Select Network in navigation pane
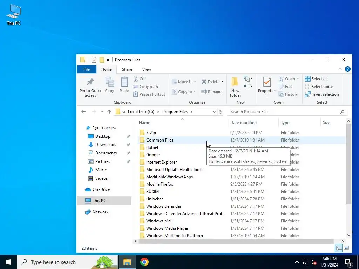359x269 pixels. [x=100, y=212]
